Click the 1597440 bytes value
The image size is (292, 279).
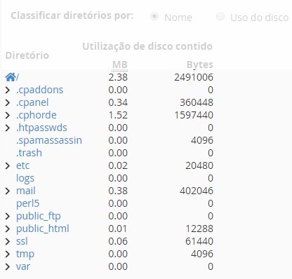(194, 115)
